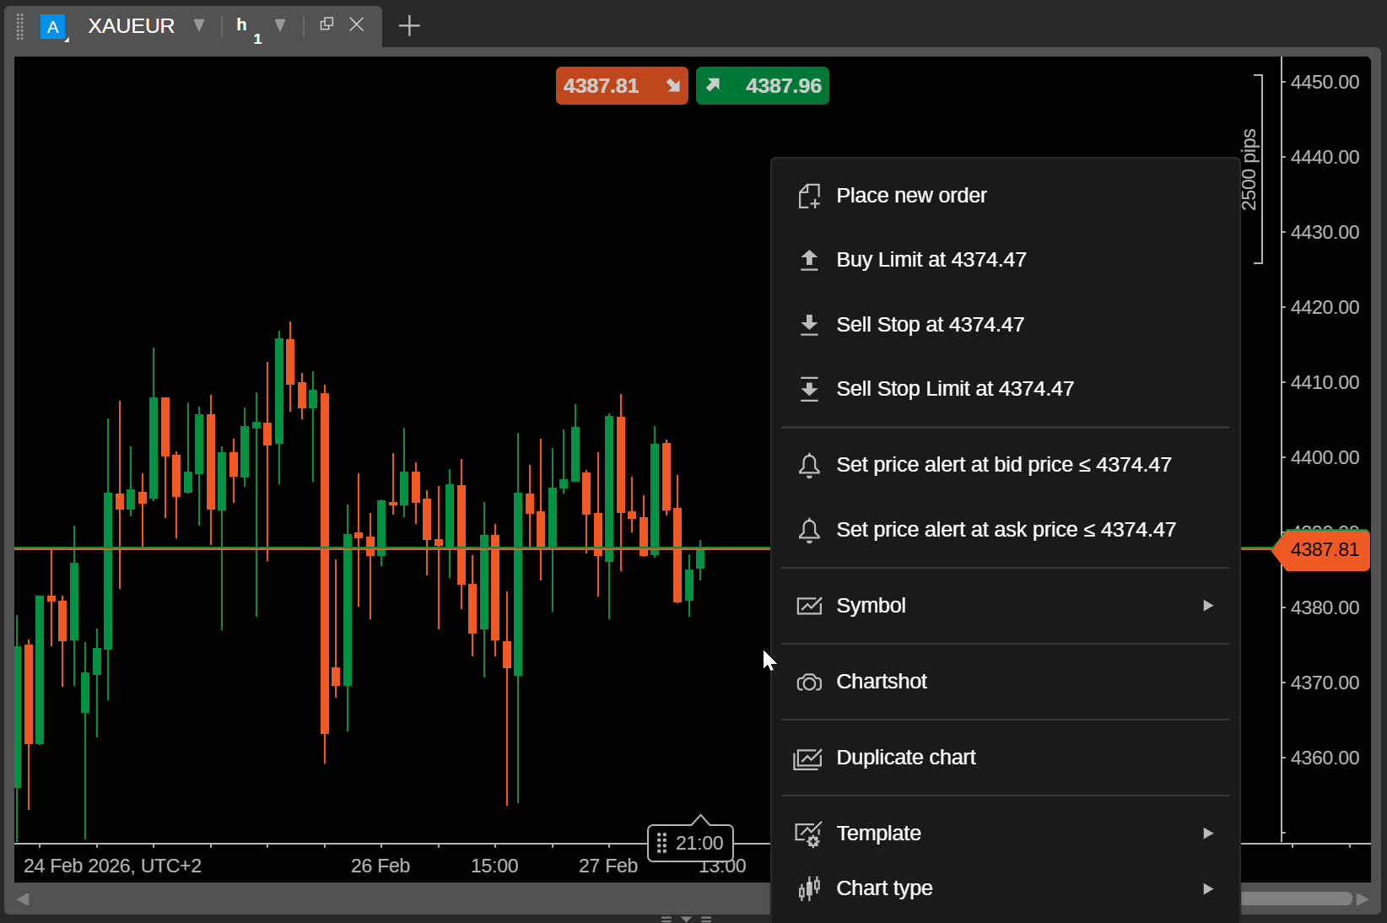This screenshot has height=923, width=1387.
Task: Click the XAUEUR symbol name in tab
Action: click(x=132, y=26)
